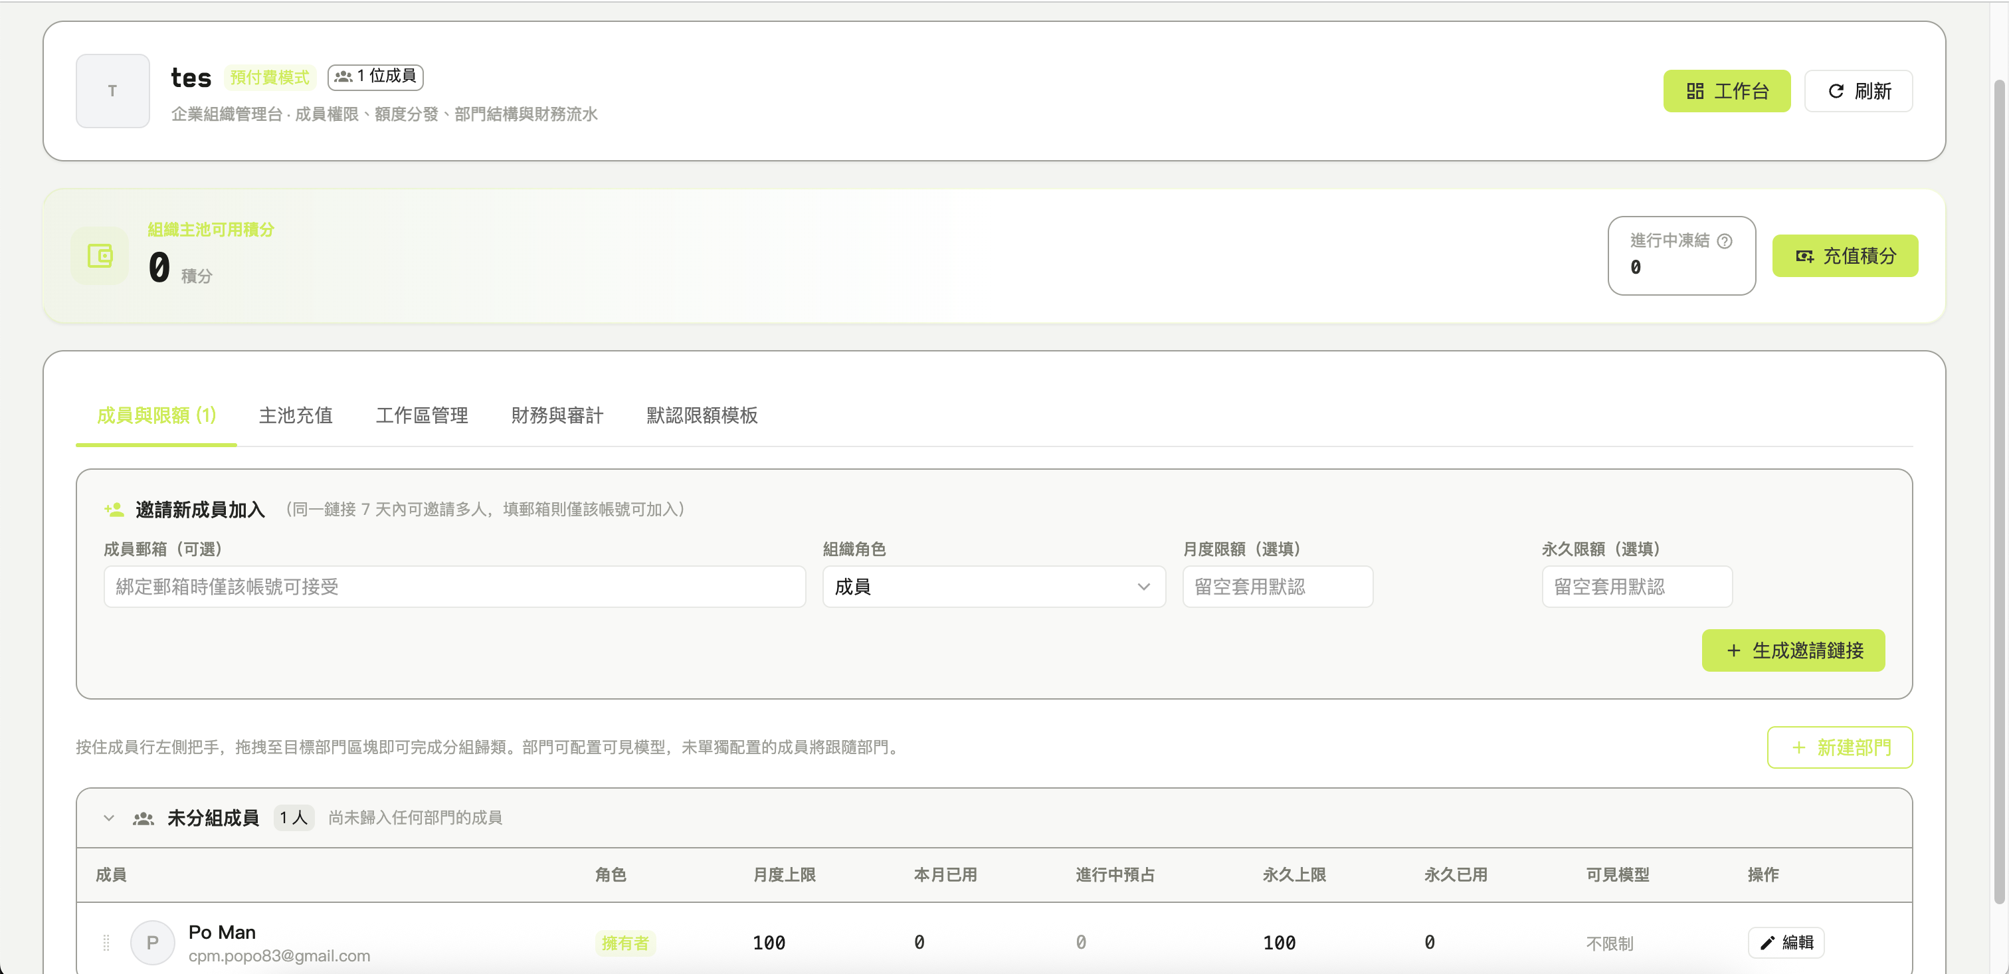Click the group icon beside 未分組成員
2009x974 pixels.
coord(143,818)
